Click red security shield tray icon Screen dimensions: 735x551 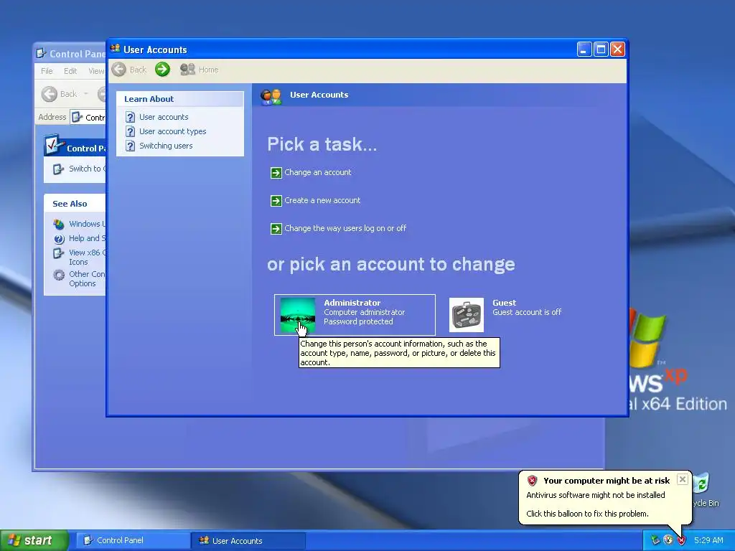pos(681,541)
